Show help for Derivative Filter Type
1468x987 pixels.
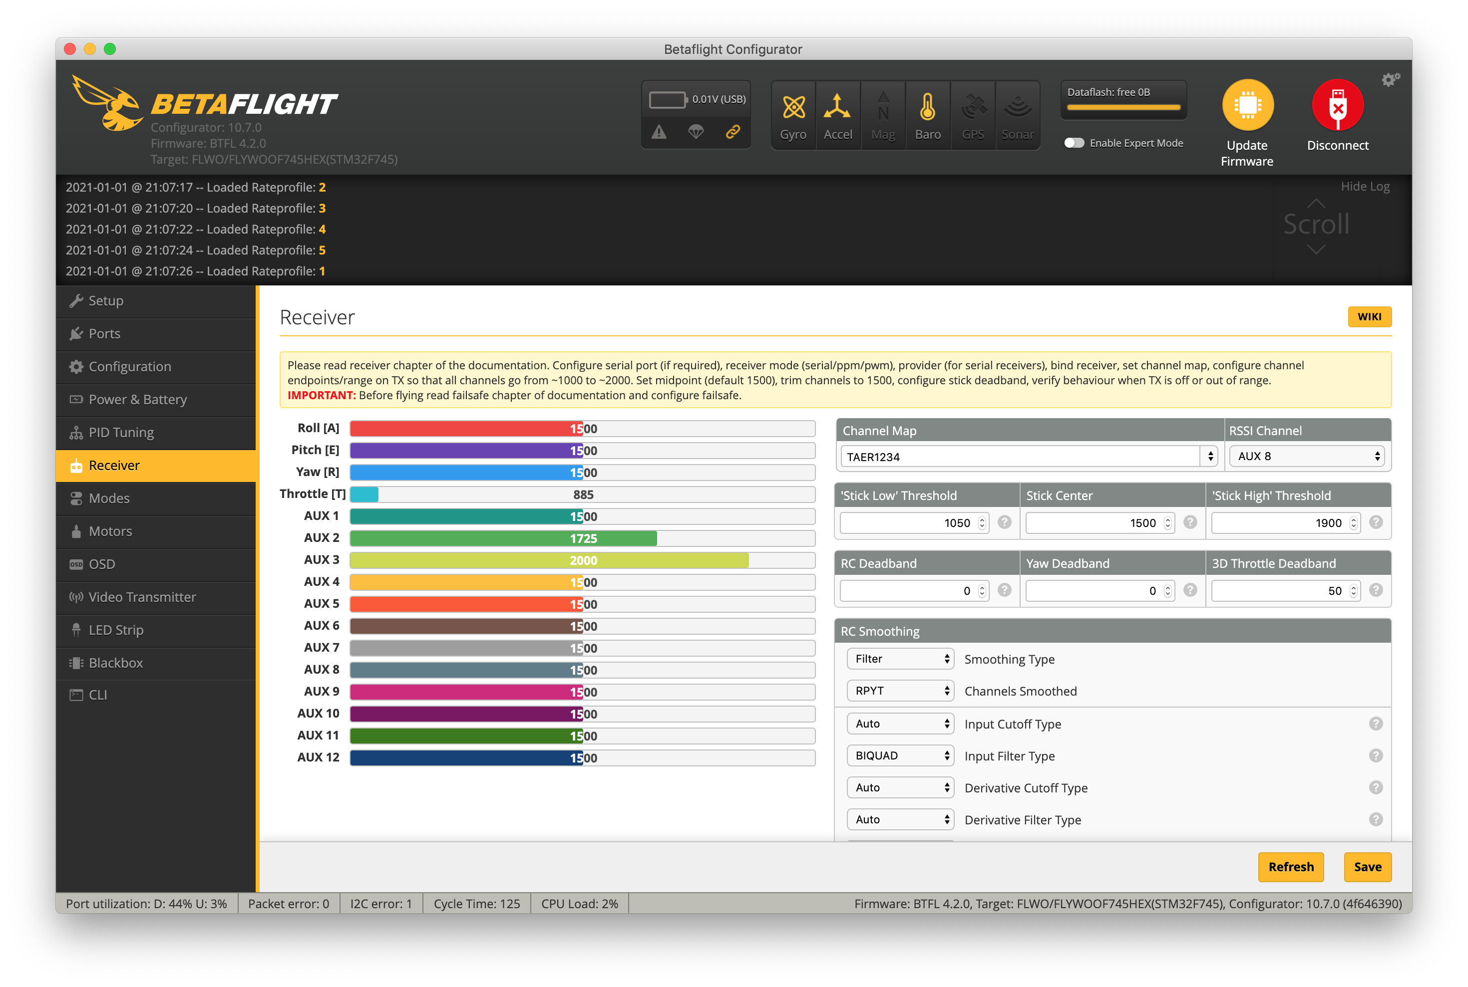[1376, 819]
